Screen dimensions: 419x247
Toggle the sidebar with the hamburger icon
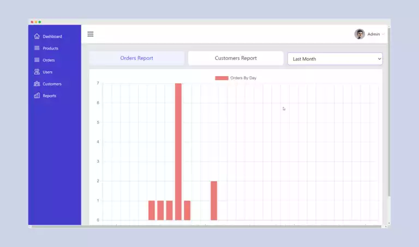91,34
